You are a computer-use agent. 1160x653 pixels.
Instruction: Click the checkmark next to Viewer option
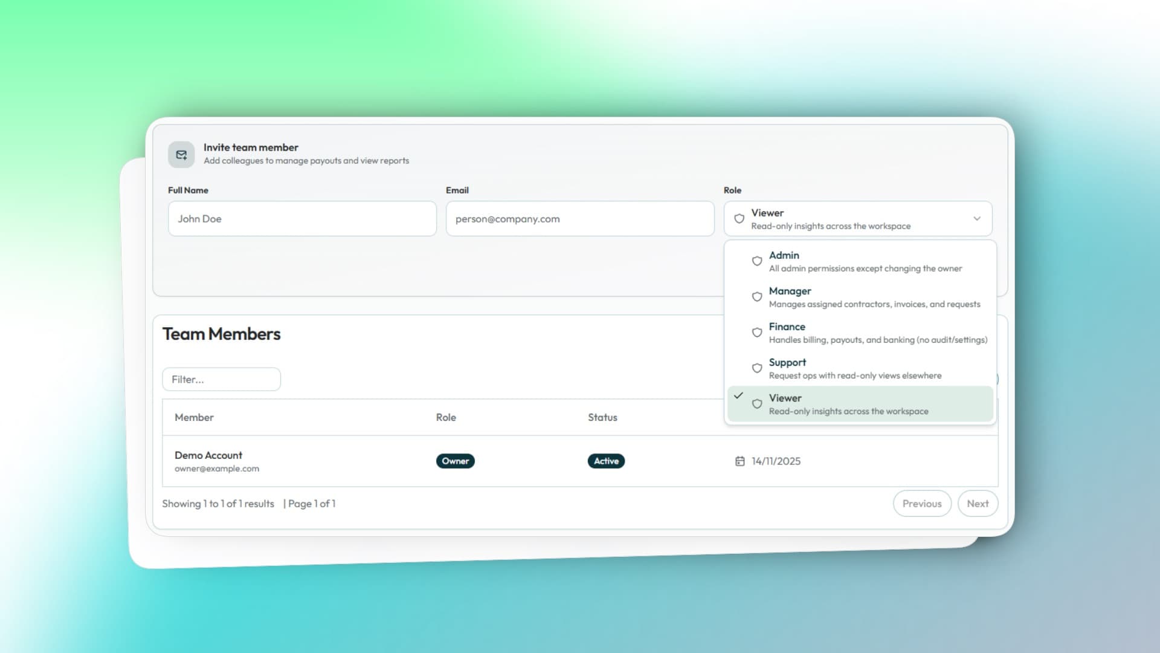[738, 395]
